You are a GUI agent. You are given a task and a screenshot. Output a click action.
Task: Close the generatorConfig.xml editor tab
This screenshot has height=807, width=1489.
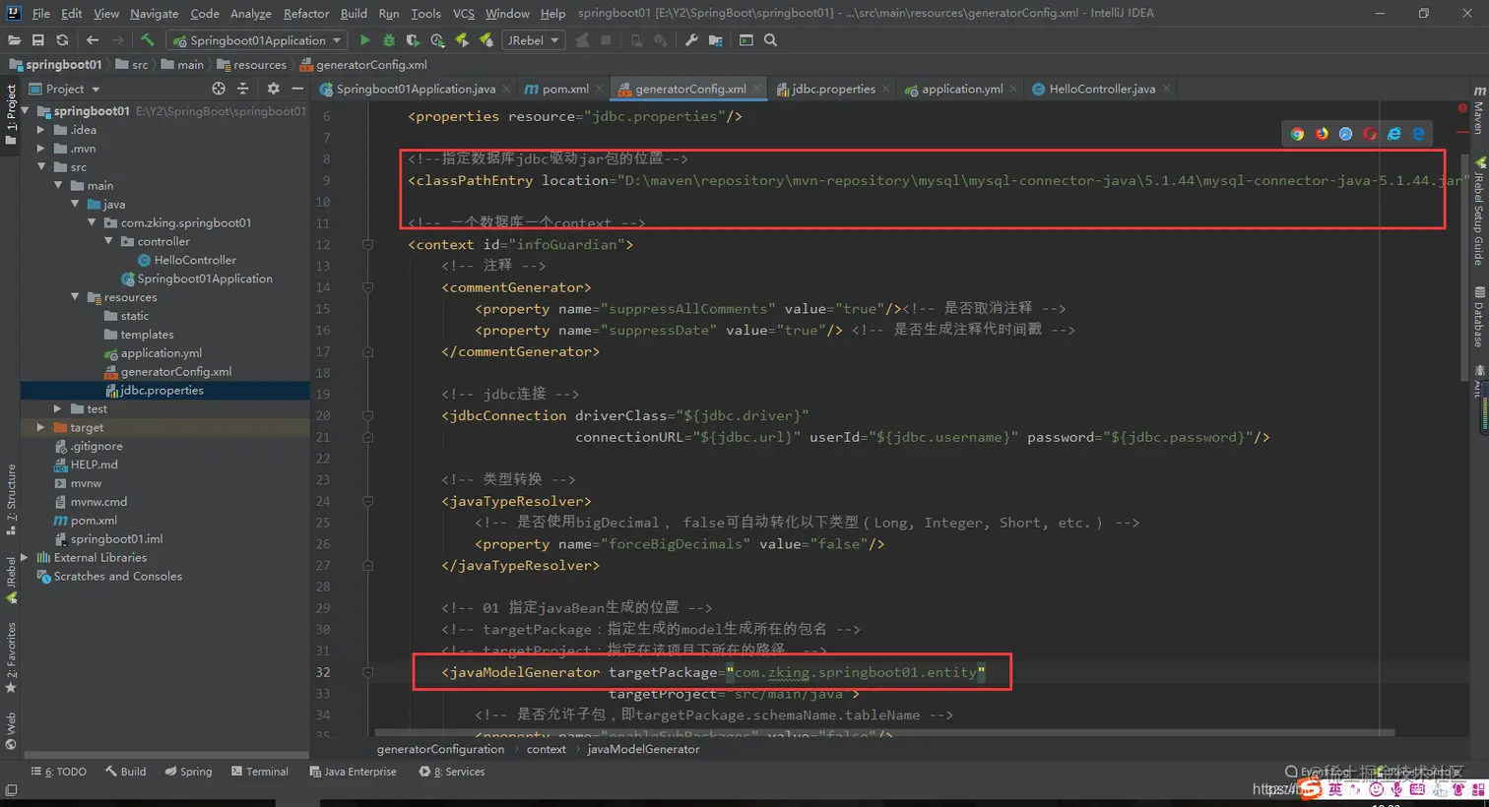(x=756, y=89)
